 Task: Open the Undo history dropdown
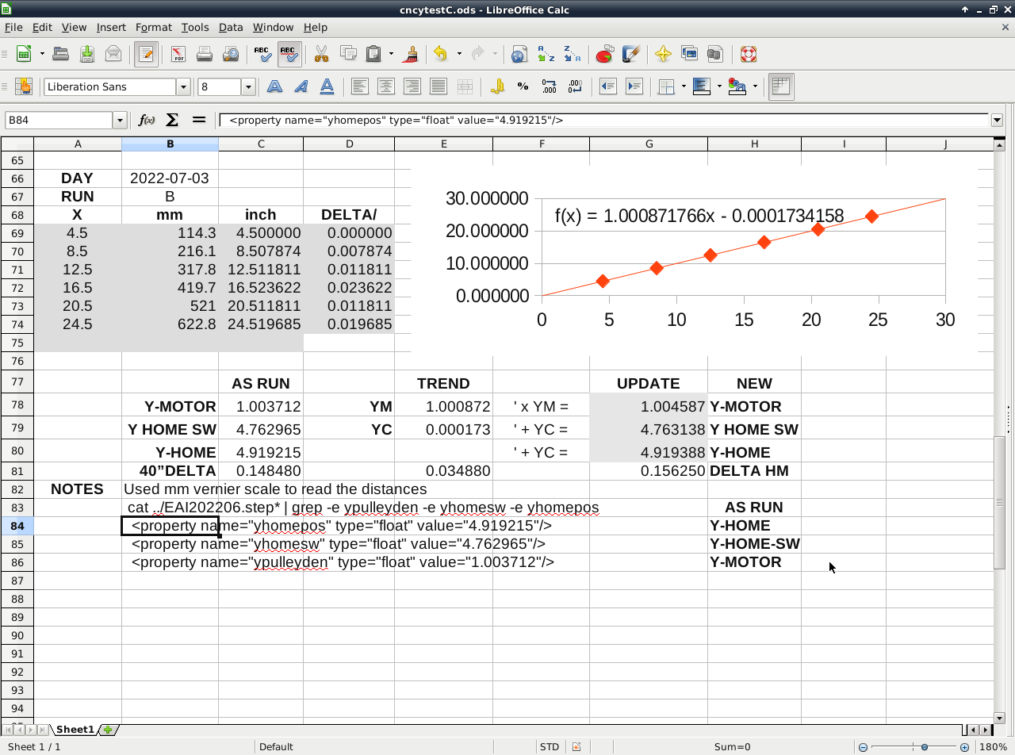point(458,54)
